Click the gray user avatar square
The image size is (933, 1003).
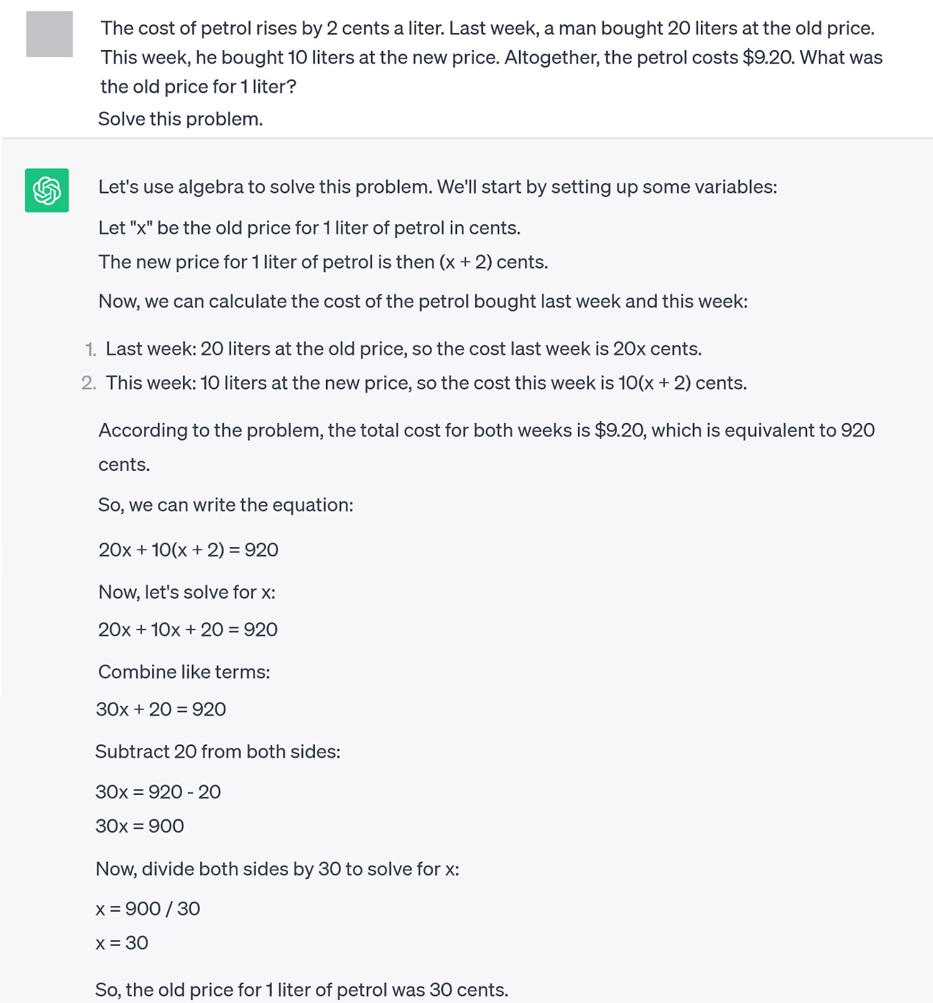click(x=50, y=34)
